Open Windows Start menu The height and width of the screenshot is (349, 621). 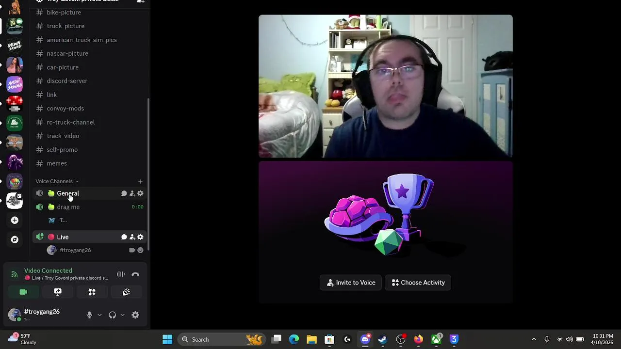pyautogui.click(x=167, y=339)
